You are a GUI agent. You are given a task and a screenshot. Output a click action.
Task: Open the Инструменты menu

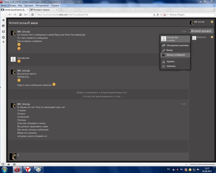point(42,5)
